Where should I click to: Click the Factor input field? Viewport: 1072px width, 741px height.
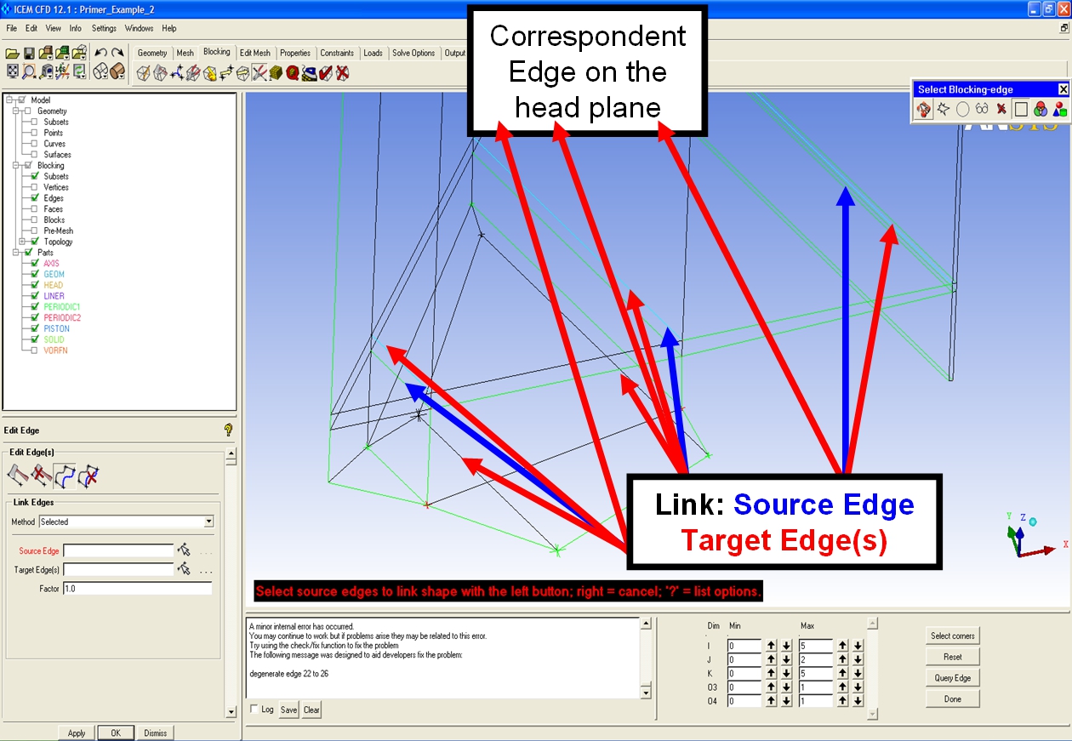[137, 589]
